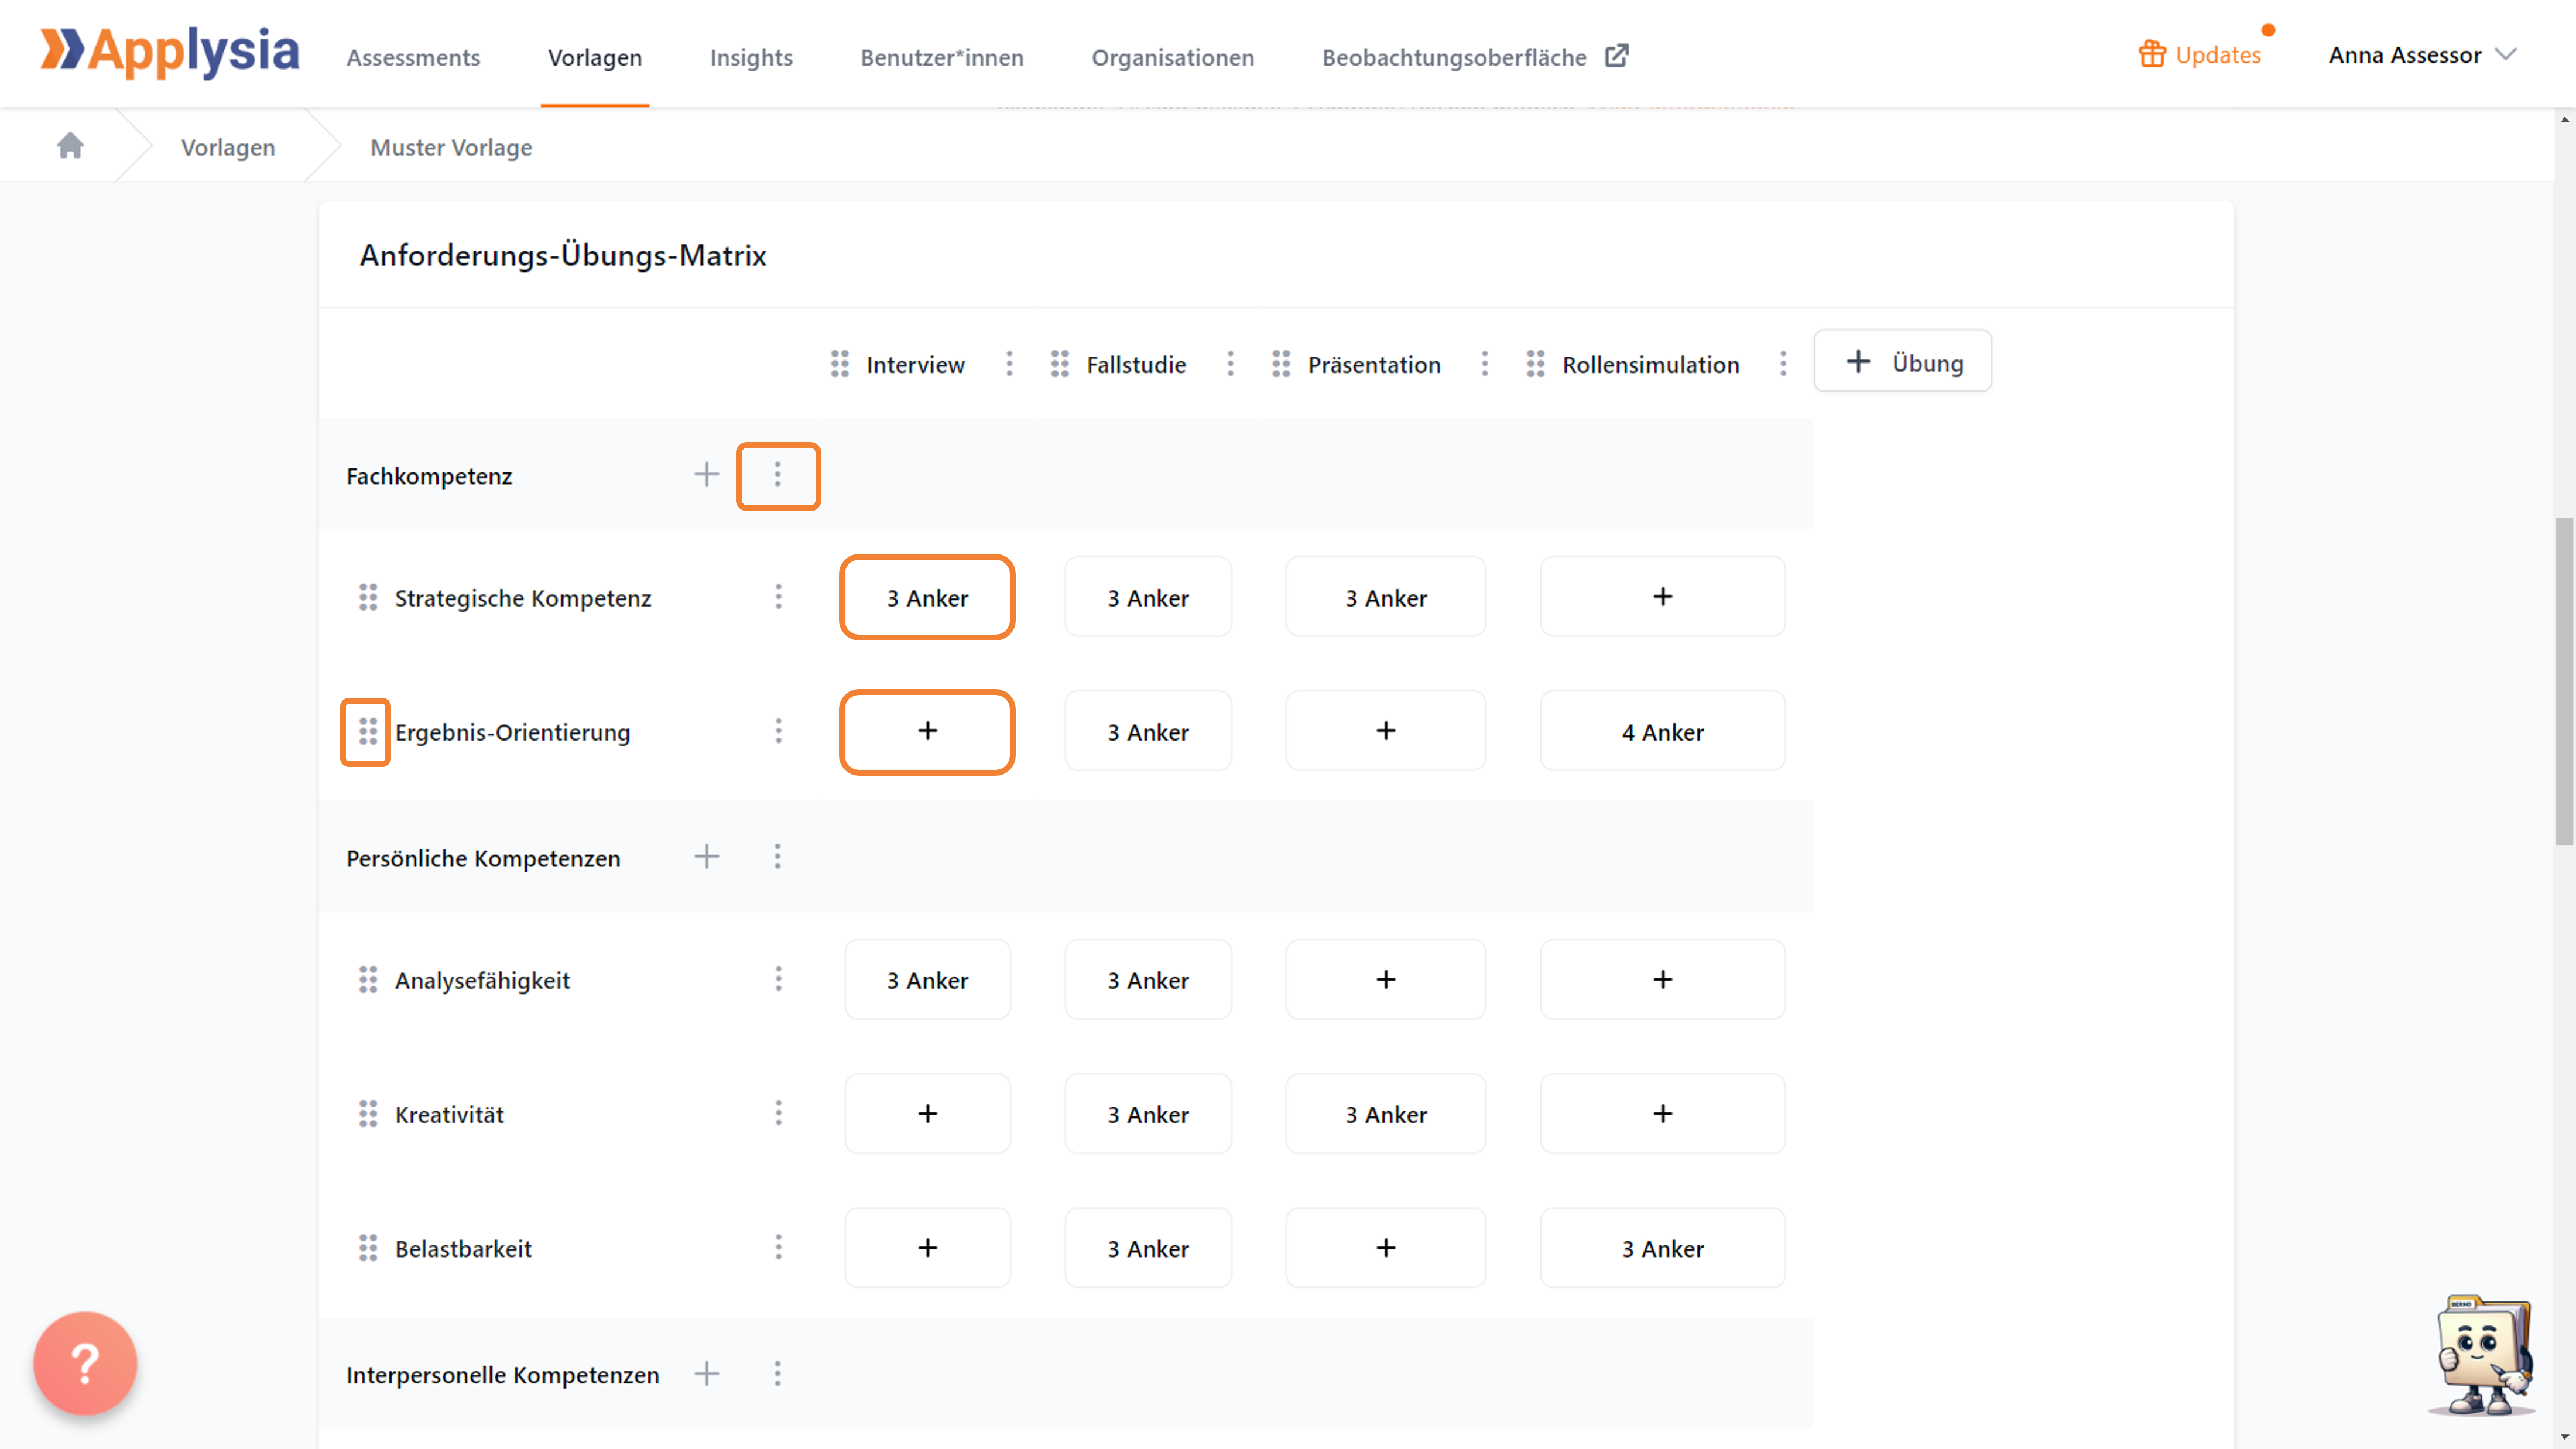Screen dimensions: 2576x1449
Task: Open the Belastbarkeit row options
Action: [778, 1247]
